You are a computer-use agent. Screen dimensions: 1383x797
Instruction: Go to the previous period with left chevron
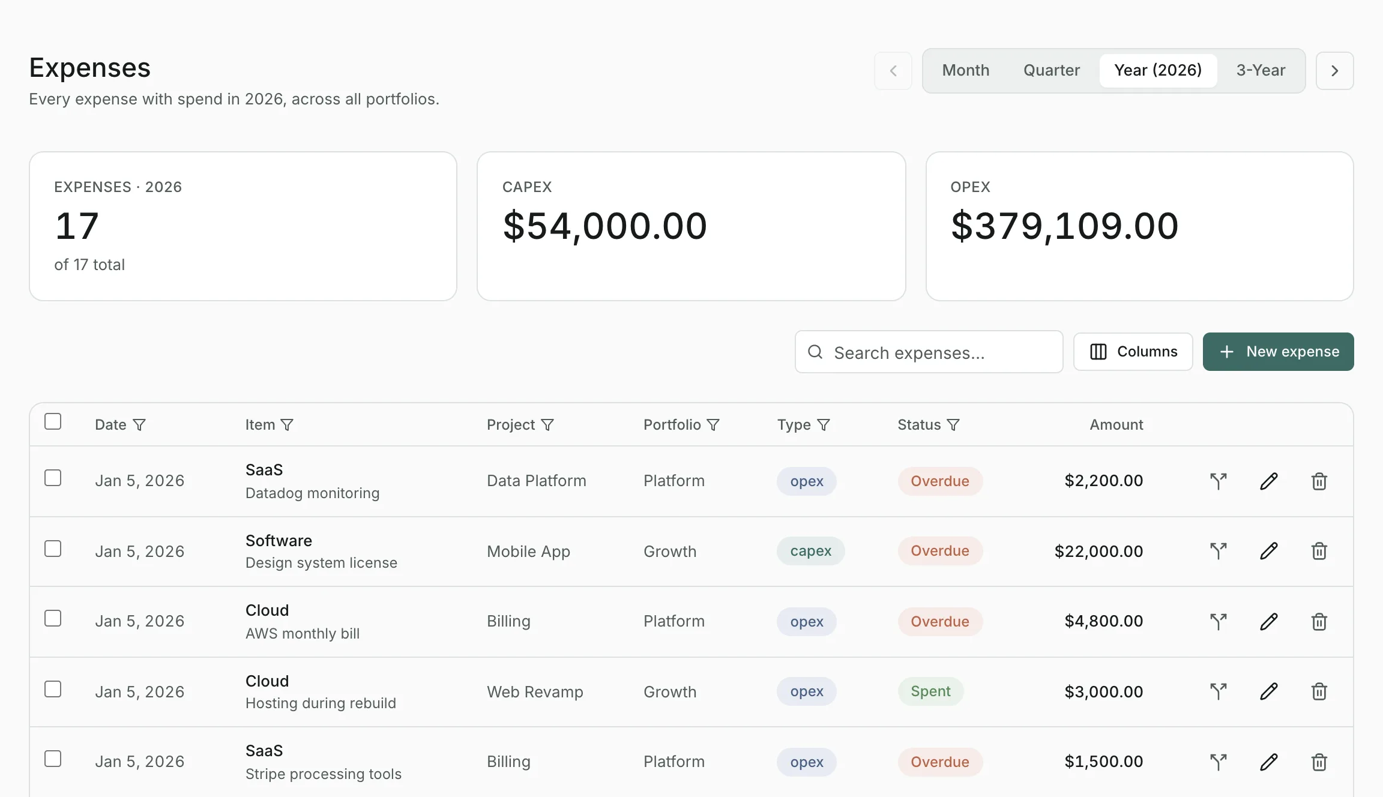click(893, 71)
